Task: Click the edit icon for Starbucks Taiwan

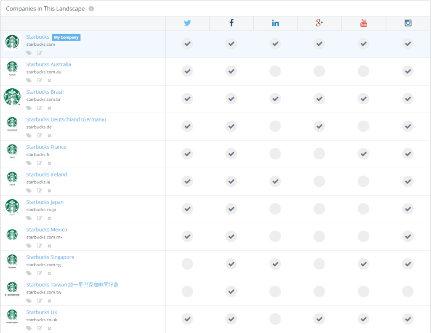Action: tap(39, 301)
